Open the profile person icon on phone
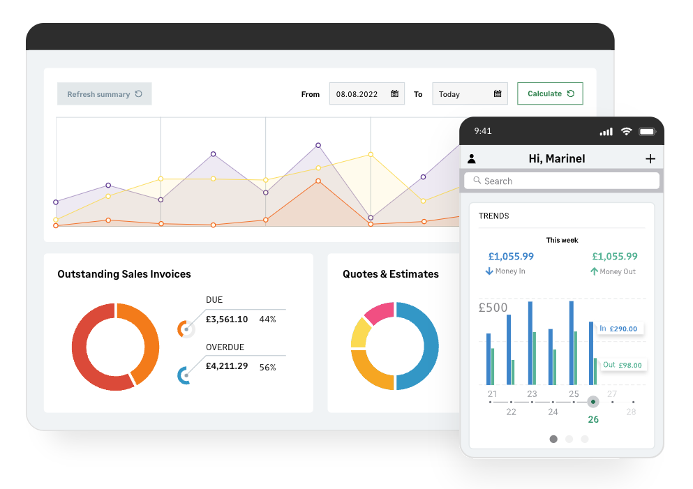693x489 pixels. pos(472,159)
